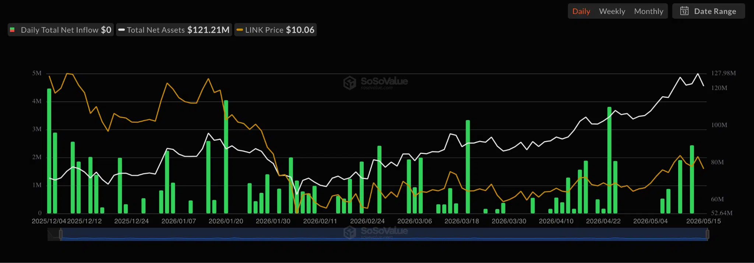Image resolution: width=754 pixels, height=263 pixels.
Task: Click the white Total Net Assets swatch
Action: point(121,30)
